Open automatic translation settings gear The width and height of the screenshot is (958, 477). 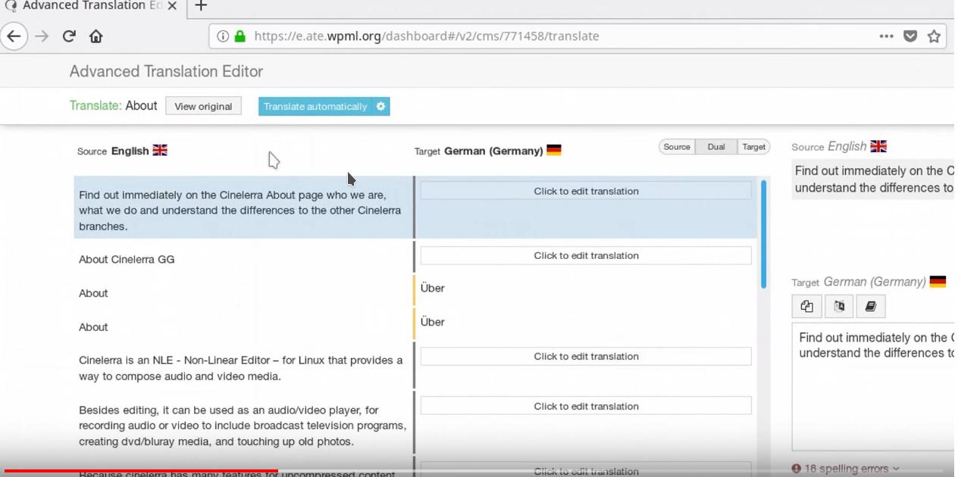point(380,107)
